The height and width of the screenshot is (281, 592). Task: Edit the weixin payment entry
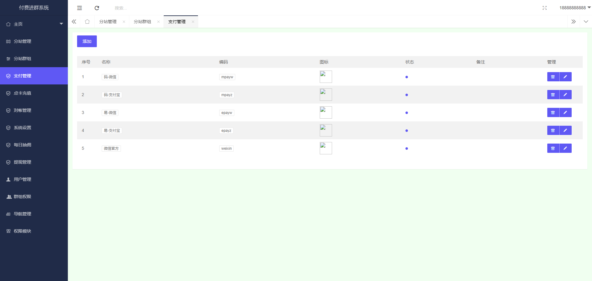[565, 148]
